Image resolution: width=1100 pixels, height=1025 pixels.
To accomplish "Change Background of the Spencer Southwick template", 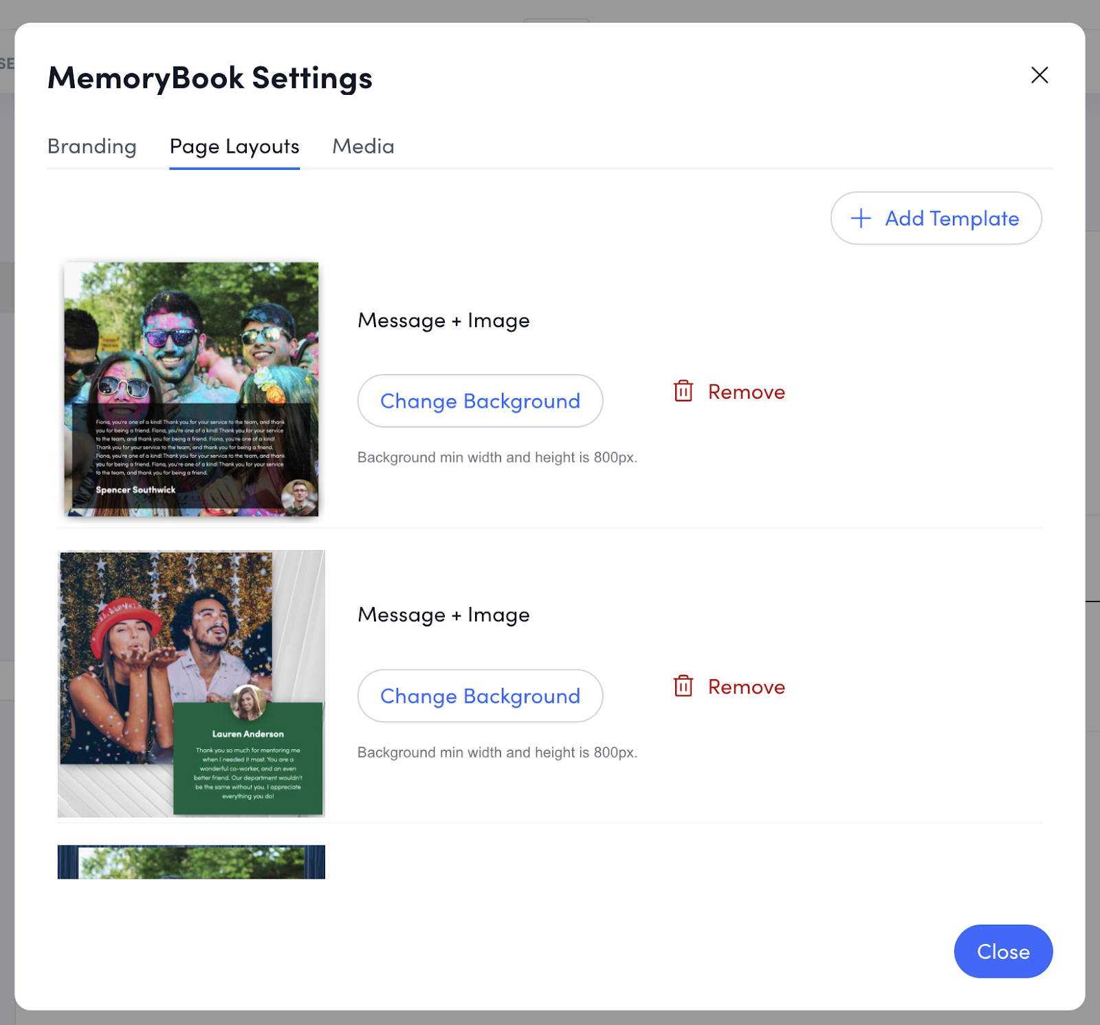I will [480, 401].
